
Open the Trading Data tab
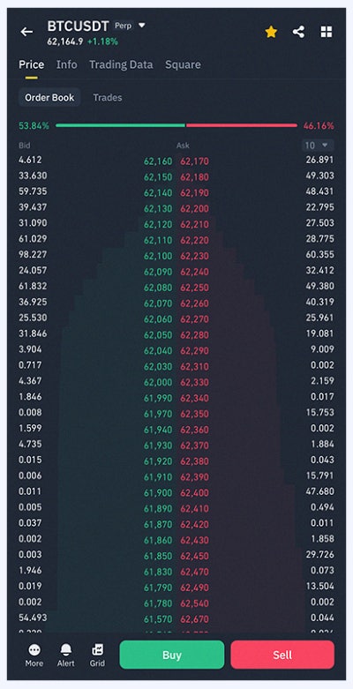click(121, 64)
